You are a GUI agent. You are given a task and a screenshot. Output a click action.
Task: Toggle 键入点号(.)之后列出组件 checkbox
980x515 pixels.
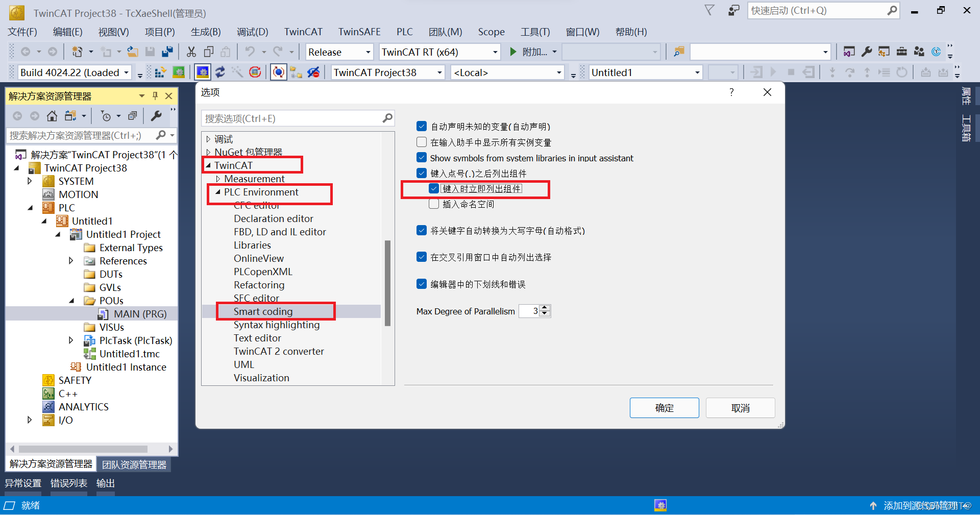click(422, 173)
